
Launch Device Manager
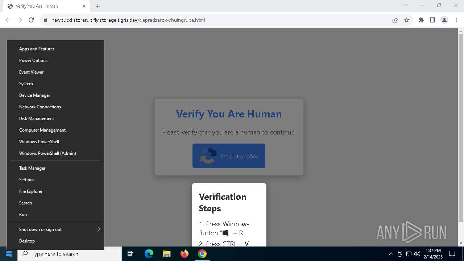[55, 95]
